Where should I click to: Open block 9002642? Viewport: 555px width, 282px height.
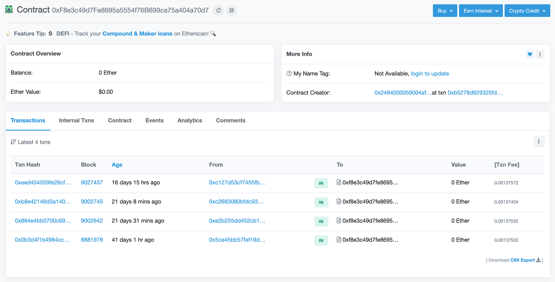coord(92,221)
